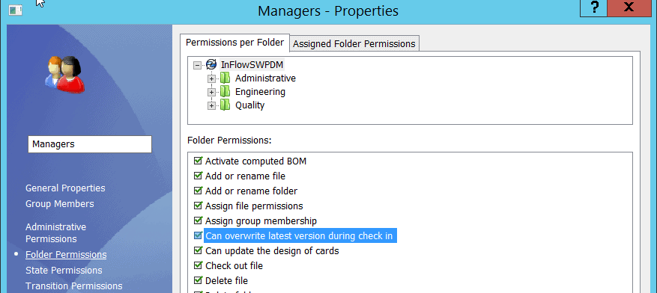Select Engineering label in folder tree

(260, 91)
